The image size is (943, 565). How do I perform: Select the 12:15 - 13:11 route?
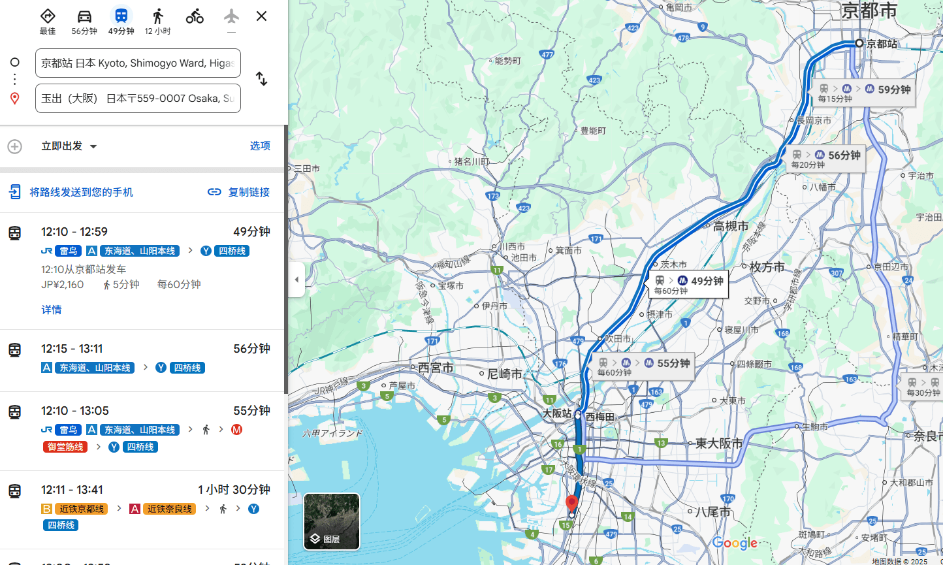tap(143, 361)
